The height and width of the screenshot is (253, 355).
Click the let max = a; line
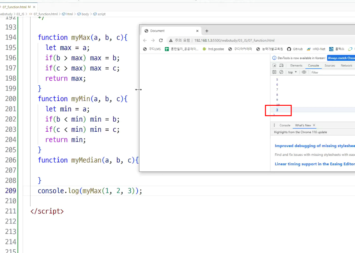pyautogui.click(x=68, y=48)
